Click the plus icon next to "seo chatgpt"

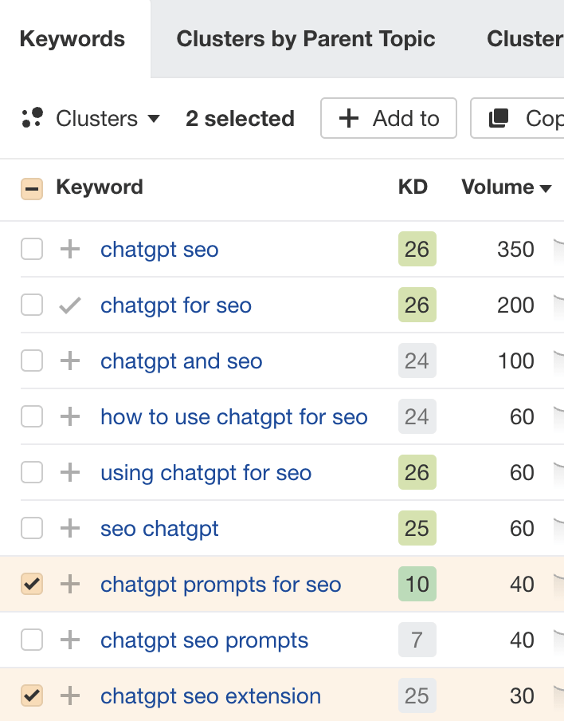[70, 528]
